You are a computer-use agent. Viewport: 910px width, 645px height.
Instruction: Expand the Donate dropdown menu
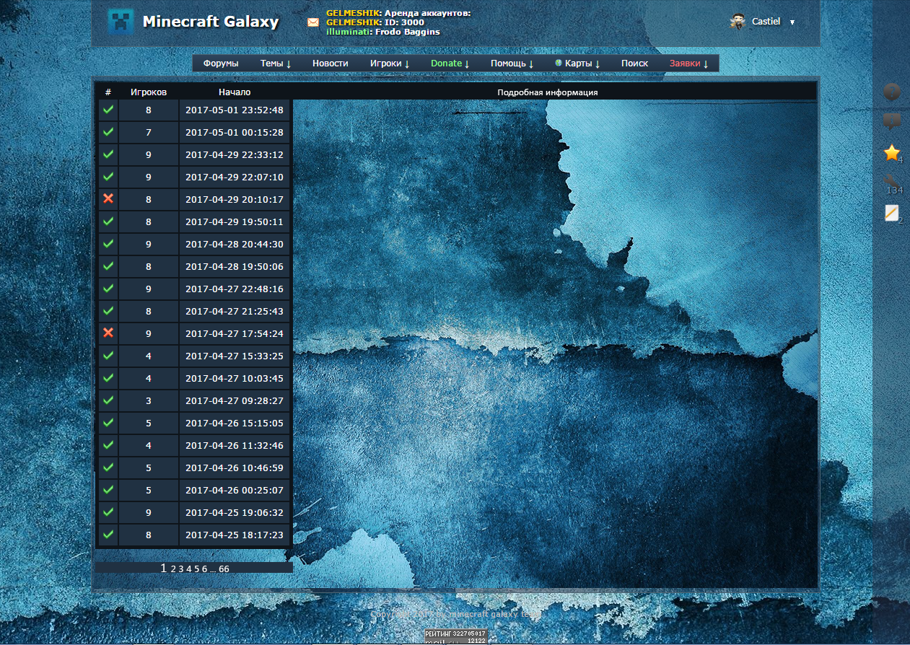tap(450, 63)
